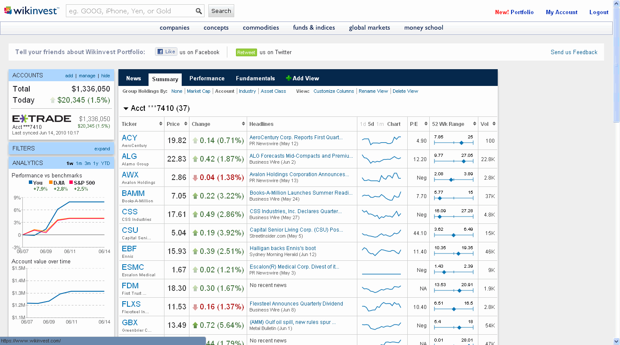Image resolution: width=620 pixels, height=345 pixels.
Task: Click the red down arrow beside FLXS change
Action: click(195, 307)
